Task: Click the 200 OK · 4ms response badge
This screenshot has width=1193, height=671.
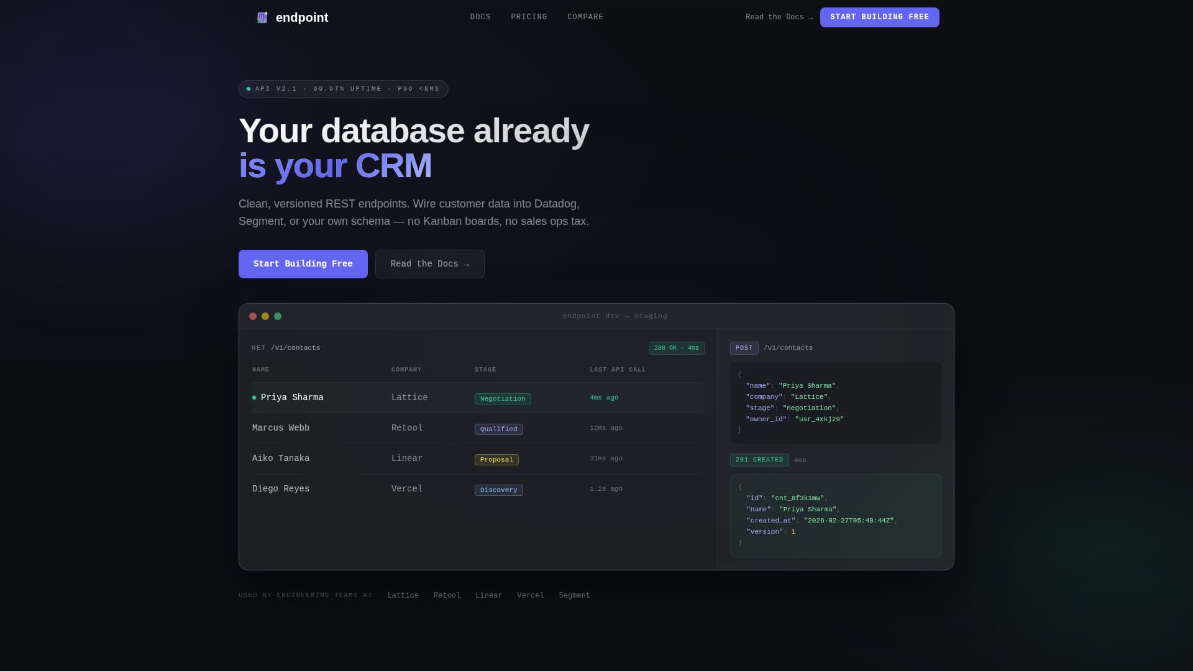Action: [676, 348]
